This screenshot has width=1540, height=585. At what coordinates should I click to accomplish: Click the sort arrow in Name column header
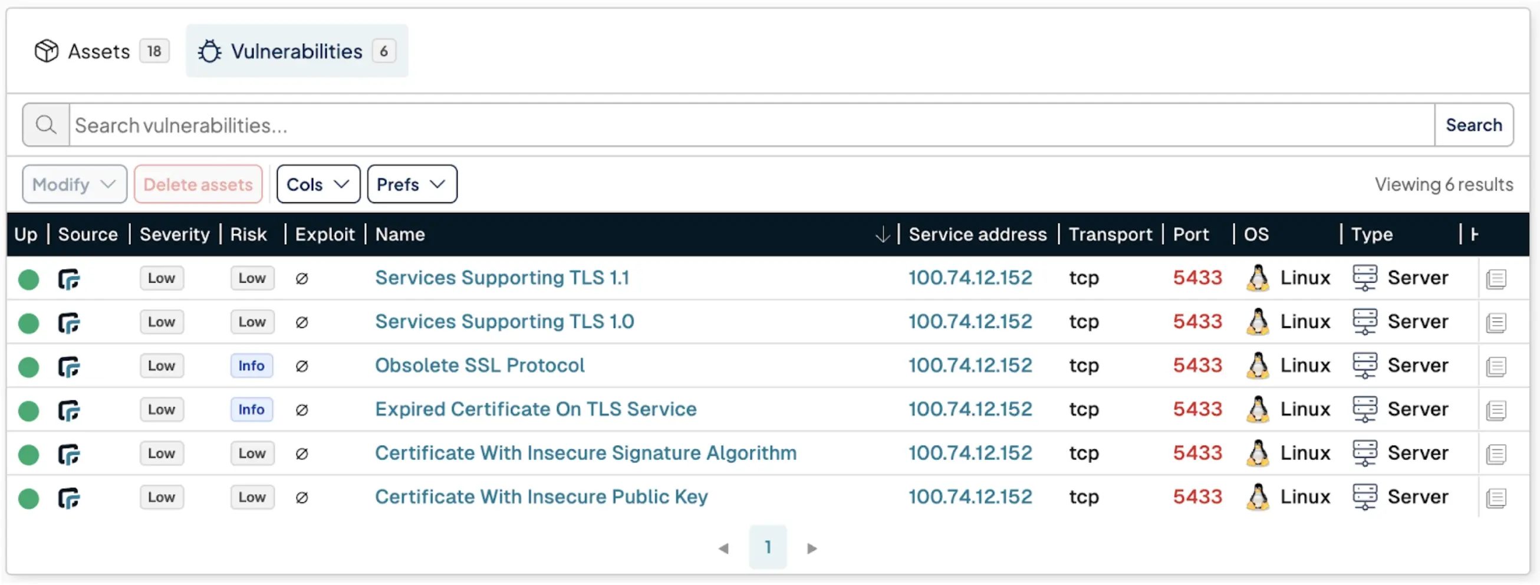tap(882, 235)
